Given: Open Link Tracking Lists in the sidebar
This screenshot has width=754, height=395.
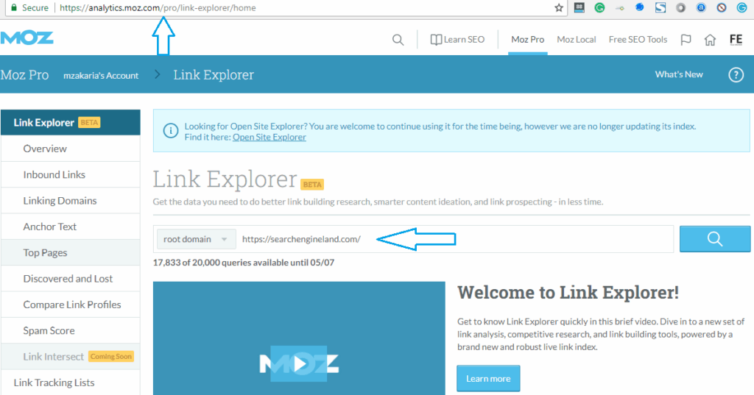Looking at the screenshot, I should coord(71,382).
